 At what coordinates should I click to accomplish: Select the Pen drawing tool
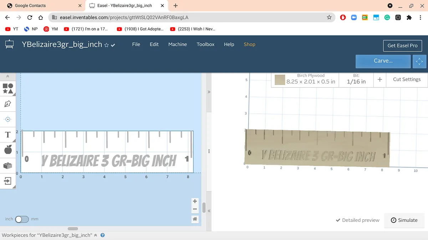8,104
